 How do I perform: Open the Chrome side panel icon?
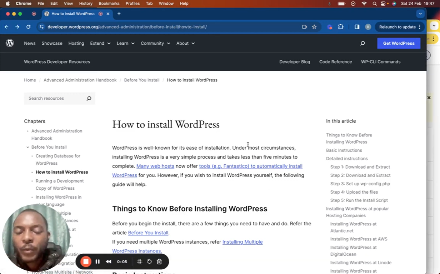[357, 27]
